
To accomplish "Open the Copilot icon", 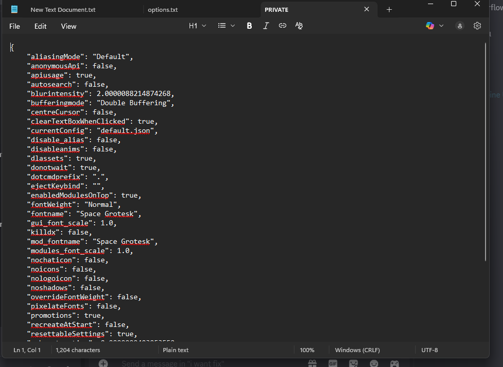I will [x=430, y=26].
